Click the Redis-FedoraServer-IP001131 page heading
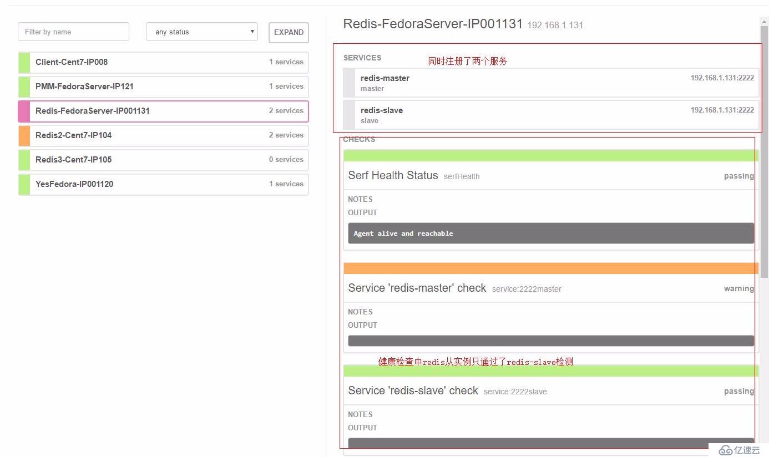Image resolution: width=769 pixels, height=457 pixels. coord(433,24)
